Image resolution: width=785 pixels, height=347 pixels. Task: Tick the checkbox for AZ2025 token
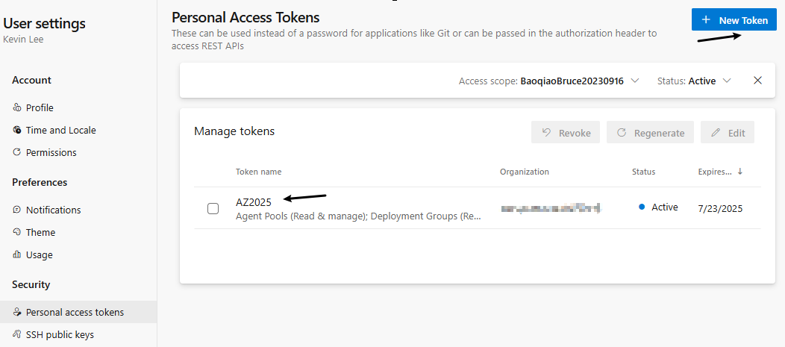[213, 209]
